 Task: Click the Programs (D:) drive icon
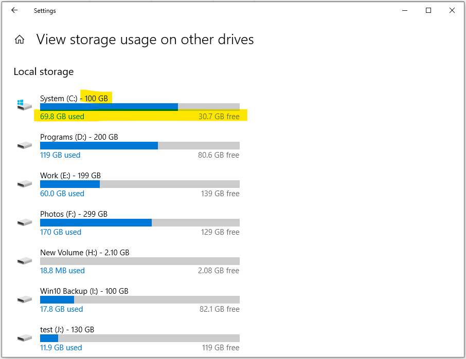pos(24,145)
